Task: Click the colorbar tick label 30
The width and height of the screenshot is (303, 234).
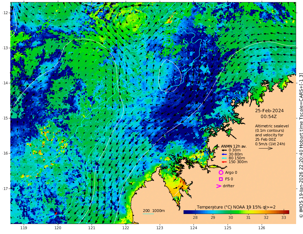Action: pyautogui.click(x=231, y=217)
